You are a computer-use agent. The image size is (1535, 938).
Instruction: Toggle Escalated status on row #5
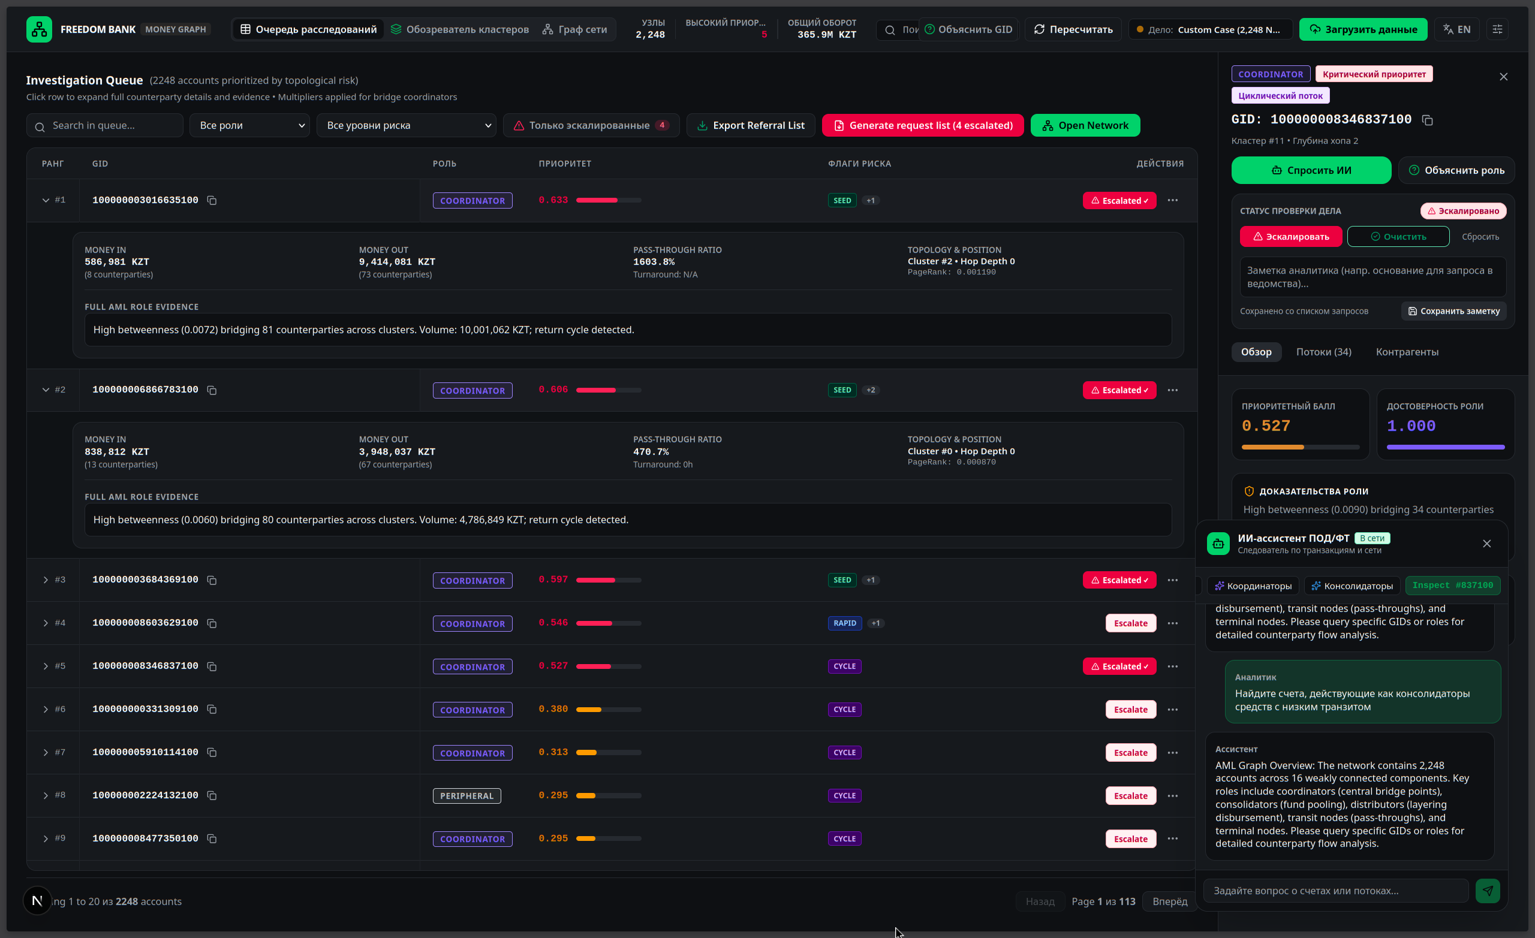1119,666
